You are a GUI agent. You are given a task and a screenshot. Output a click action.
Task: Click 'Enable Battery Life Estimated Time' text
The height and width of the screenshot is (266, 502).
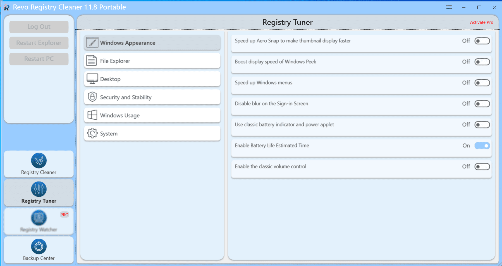click(x=272, y=146)
